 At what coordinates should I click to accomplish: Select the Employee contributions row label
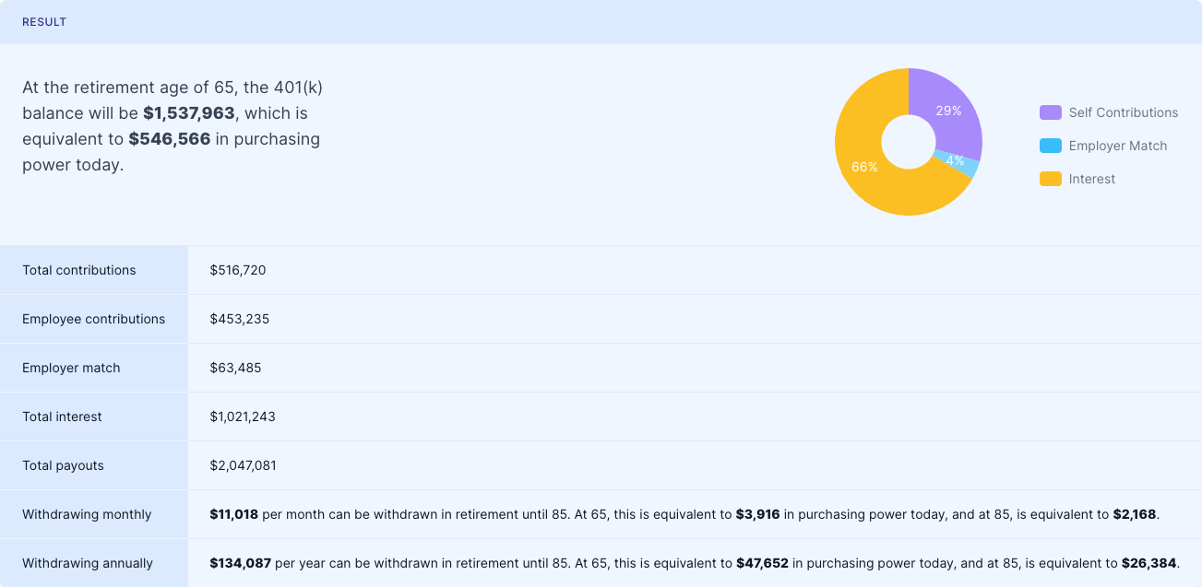(x=93, y=319)
